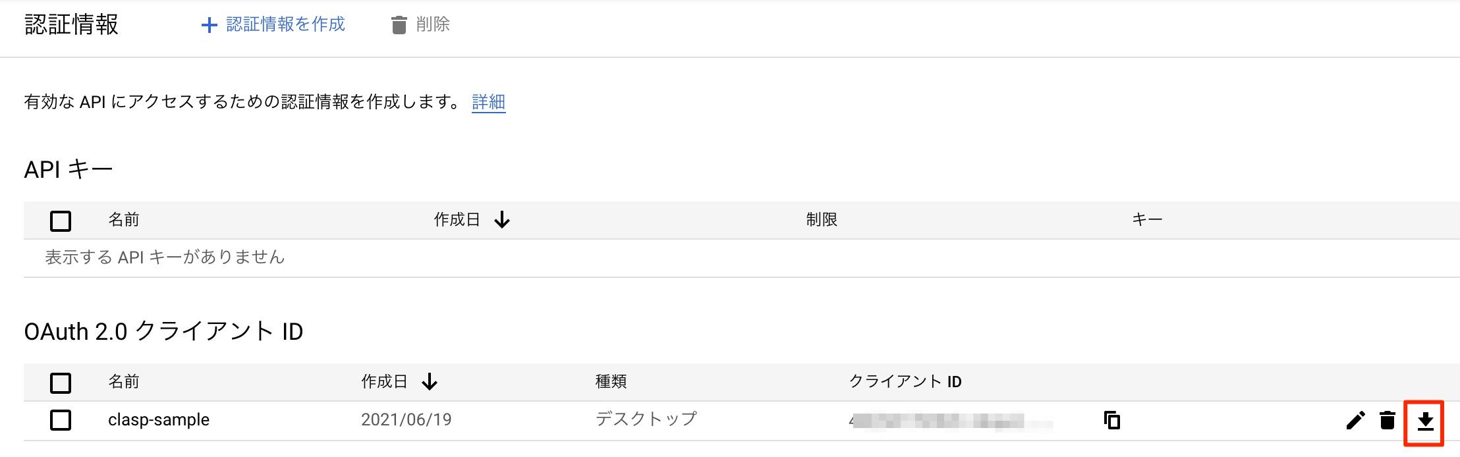Sort OAuth clients by 作成日 arrow

pyautogui.click(x=430, y=382)
